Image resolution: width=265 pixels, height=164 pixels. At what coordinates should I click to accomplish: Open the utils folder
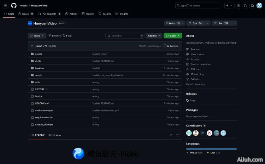(37, 82)
